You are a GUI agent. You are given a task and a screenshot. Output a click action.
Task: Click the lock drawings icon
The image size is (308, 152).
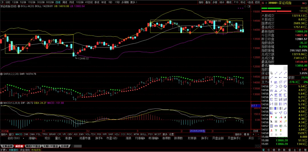285,121
